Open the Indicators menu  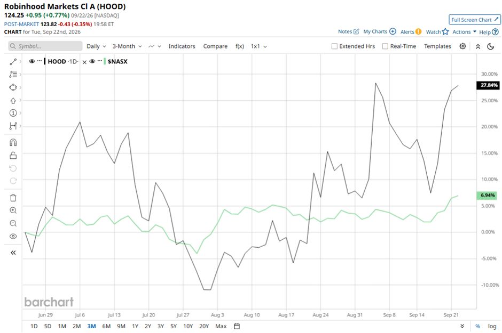[x=182, y=46]
